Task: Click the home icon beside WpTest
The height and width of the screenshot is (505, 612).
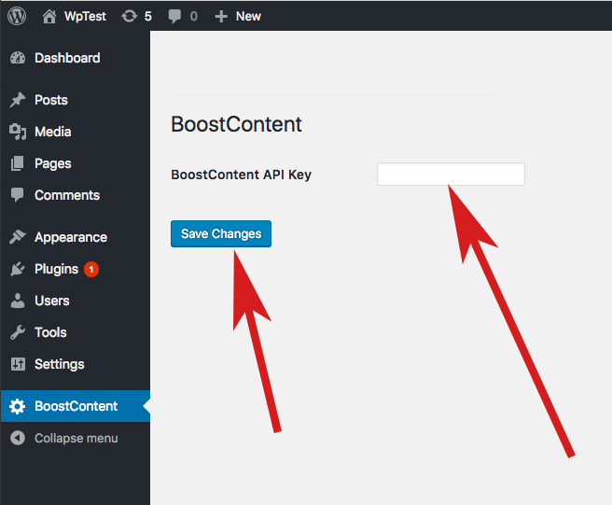Action: click(x=50, y=16)
